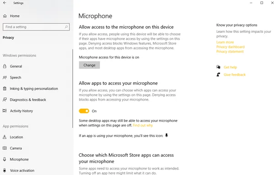Select the General lock icon
Image resolution: width=275 pixels, height=175 pixels.
tap(5, 66)
